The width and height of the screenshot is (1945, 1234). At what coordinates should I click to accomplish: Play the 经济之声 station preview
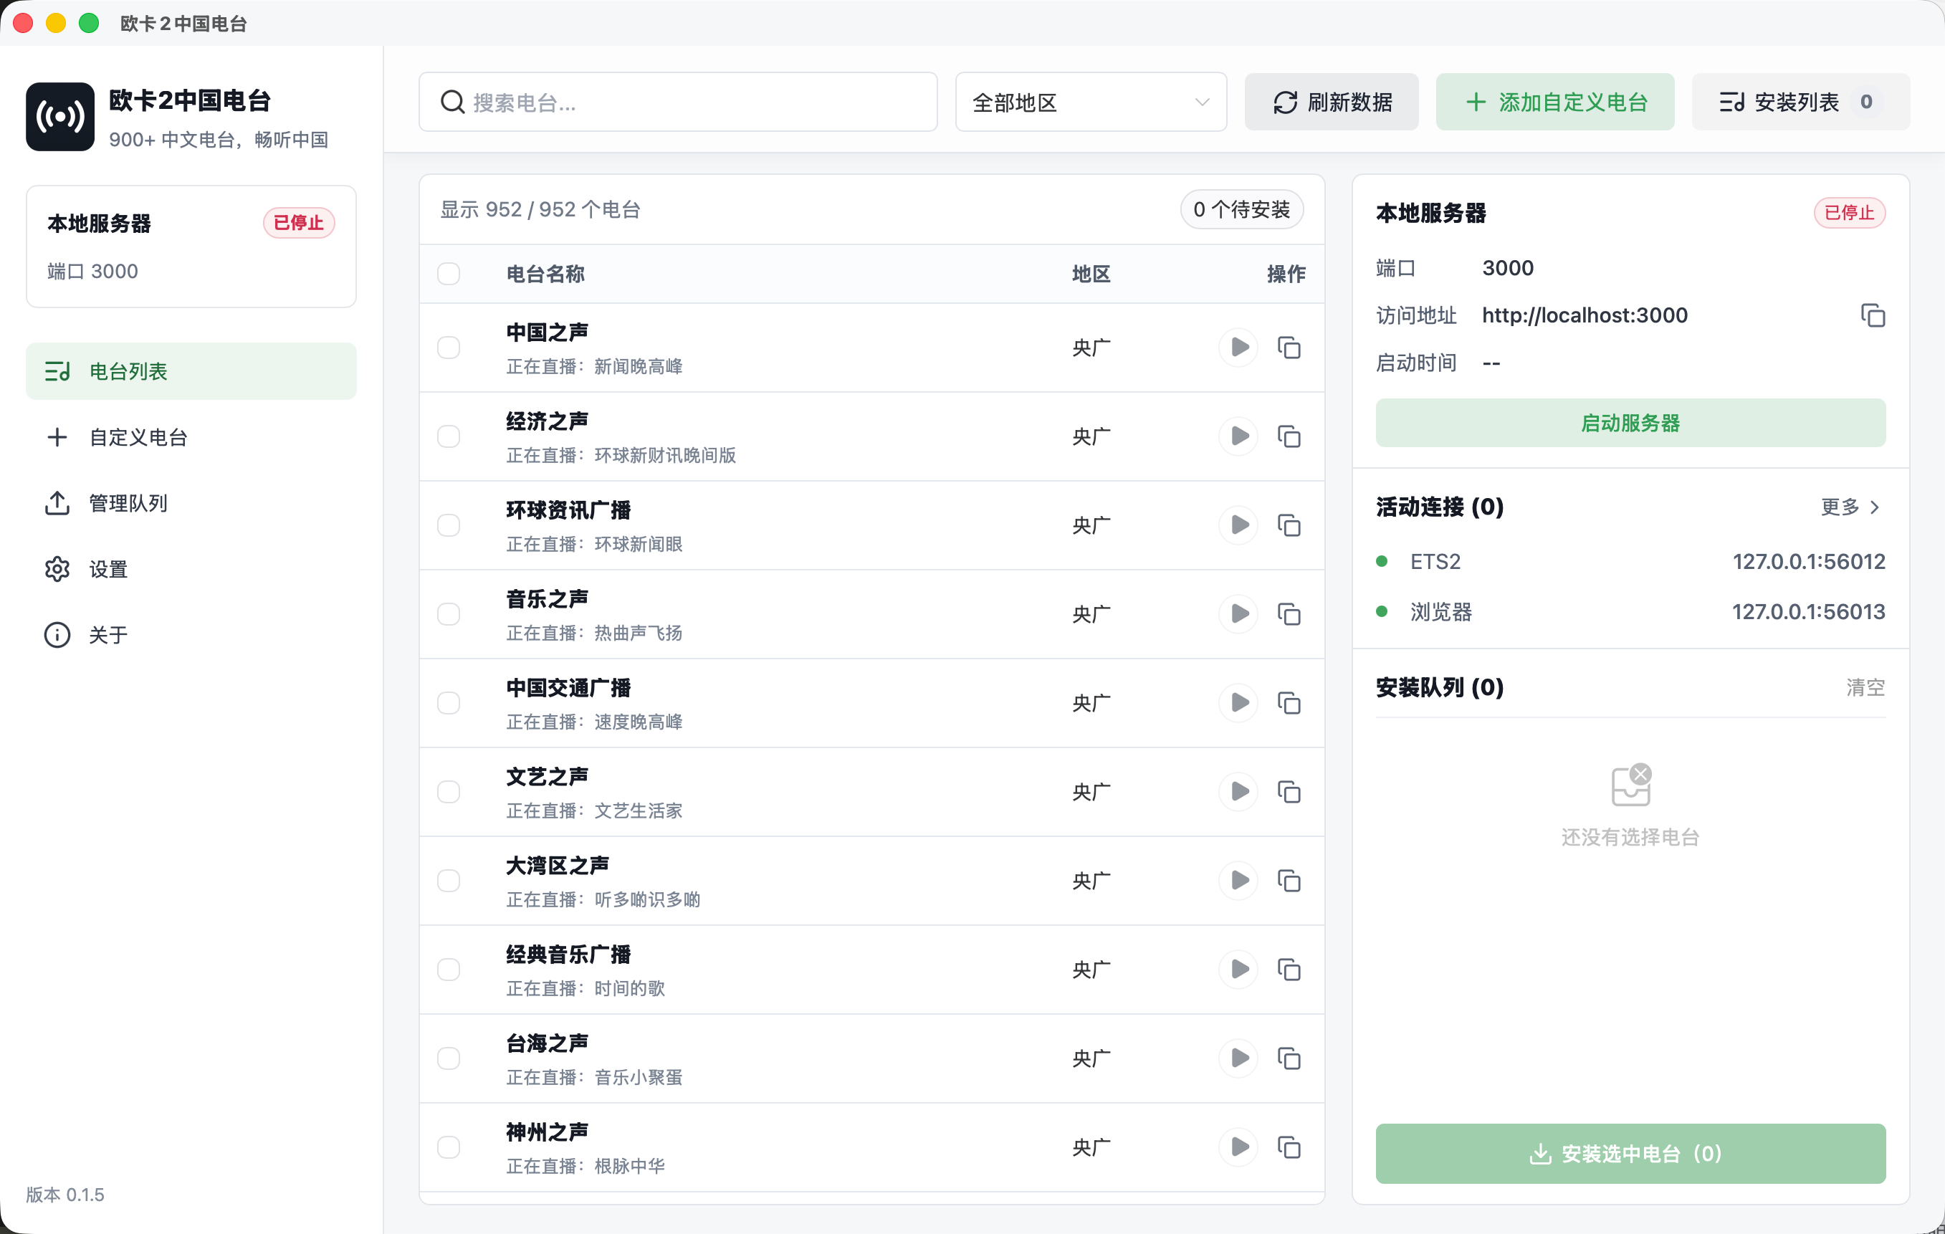coord(1238,436)
